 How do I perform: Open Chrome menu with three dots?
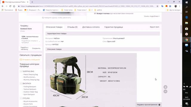[x=180, y=6]
